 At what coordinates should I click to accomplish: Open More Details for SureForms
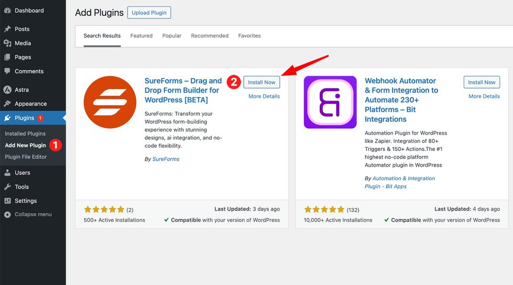point(264,96)
